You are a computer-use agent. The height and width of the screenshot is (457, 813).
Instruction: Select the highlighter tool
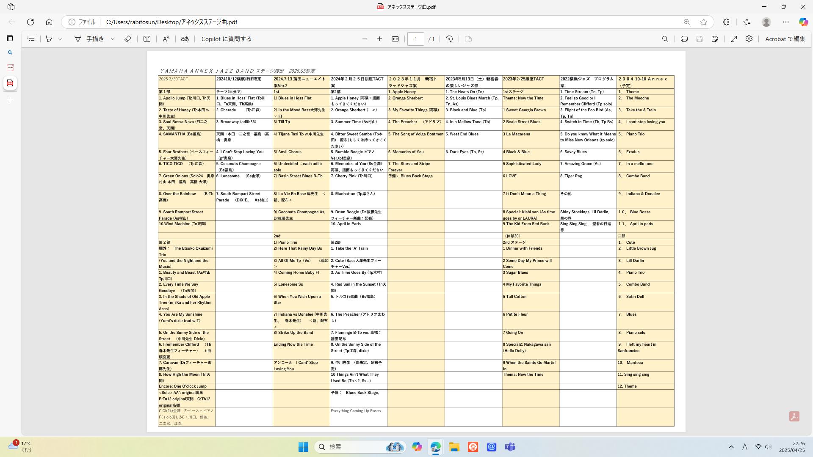coord(49,39)
